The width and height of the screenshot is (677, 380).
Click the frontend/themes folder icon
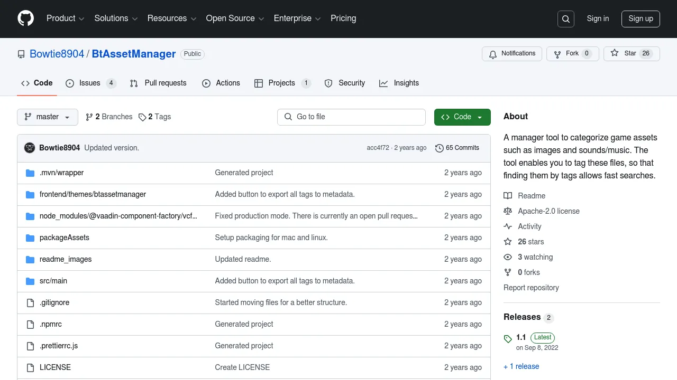pos(30,194)
